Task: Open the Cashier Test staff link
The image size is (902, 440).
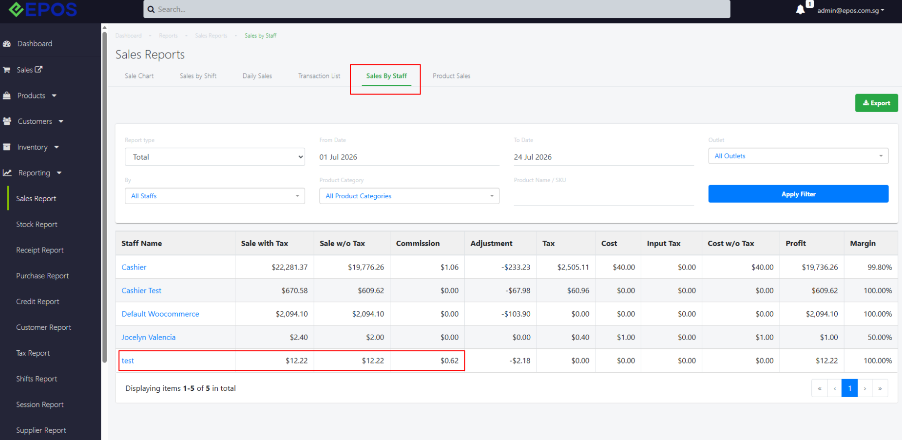Action: (x=141, y=290)
